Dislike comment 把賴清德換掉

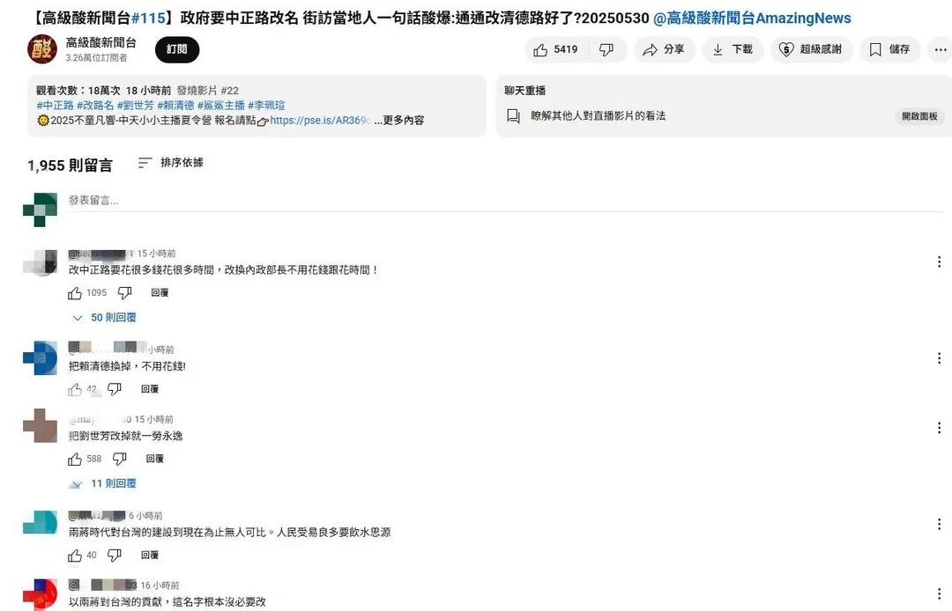[x=114, y=390]
